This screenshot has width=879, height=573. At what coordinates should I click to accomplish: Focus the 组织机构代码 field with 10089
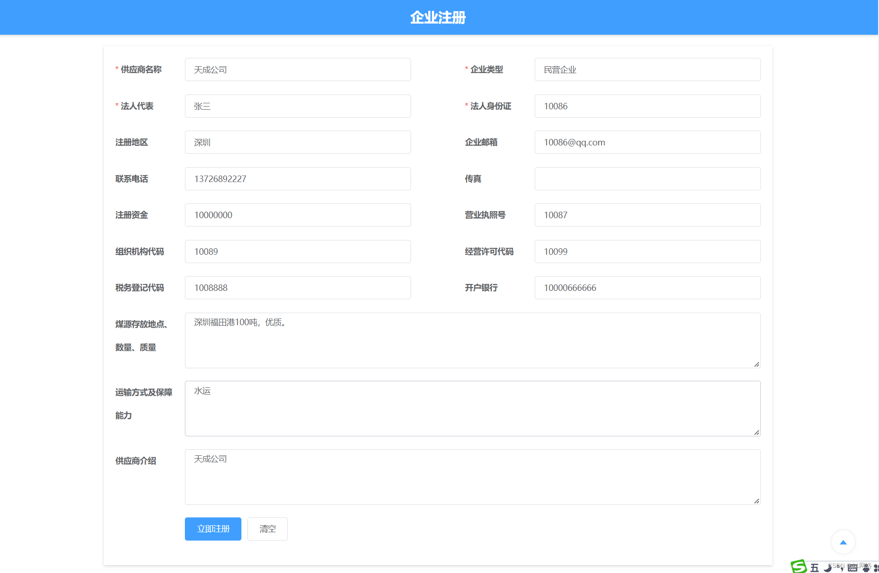pyautogui.click(x=298, y=252)
